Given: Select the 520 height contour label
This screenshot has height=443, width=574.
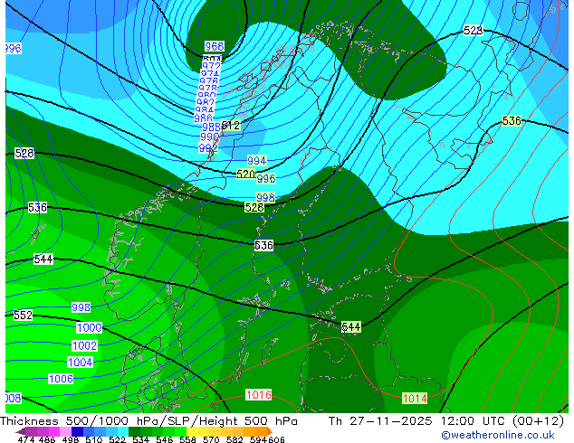Looking at the screenshot, I should coord(245,174).
